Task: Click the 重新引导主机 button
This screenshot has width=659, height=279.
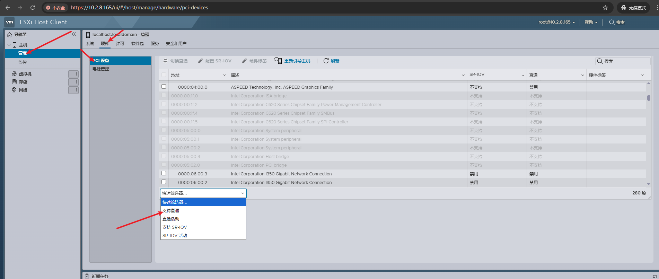Action: pos(292,61)
